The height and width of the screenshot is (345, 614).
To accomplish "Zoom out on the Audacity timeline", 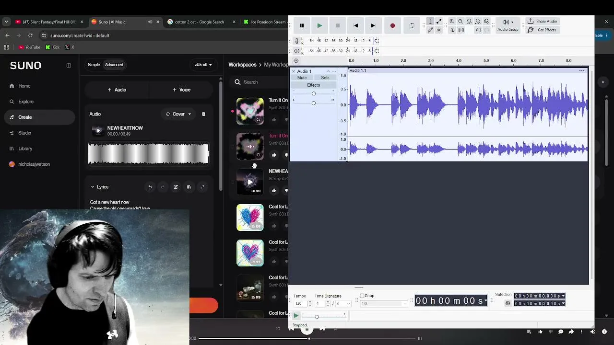I will pyautogui.click(x=460, y=22).
